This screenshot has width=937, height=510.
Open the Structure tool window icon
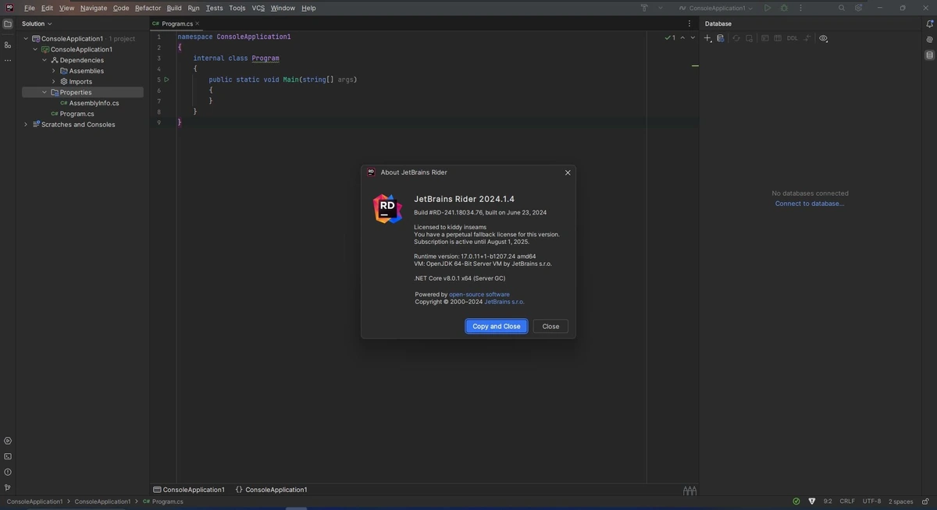(x=8, y=44)
